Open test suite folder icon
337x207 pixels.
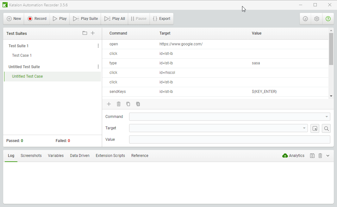point(85,33)
